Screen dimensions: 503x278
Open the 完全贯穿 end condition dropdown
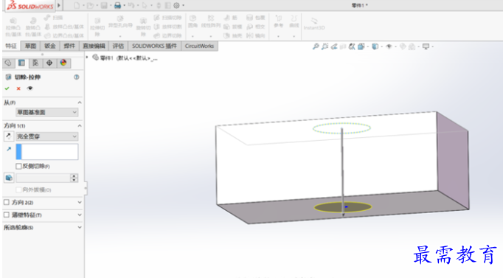click(x=47, y=136)
